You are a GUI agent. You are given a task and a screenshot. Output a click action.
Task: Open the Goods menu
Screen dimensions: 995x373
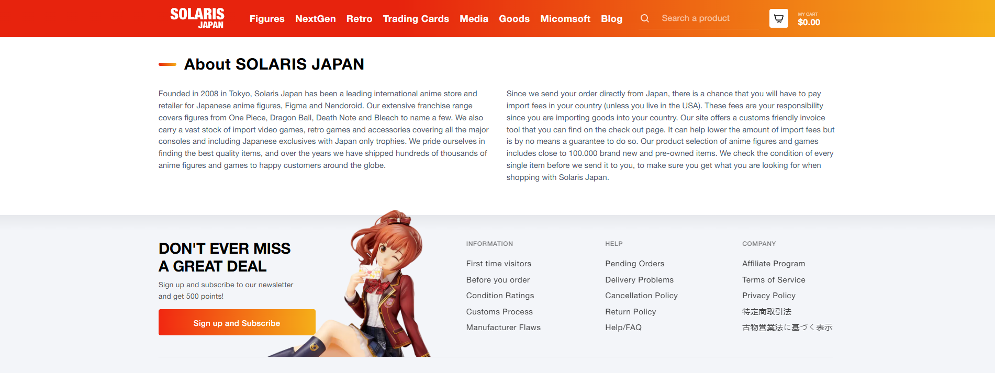point(515,19)
